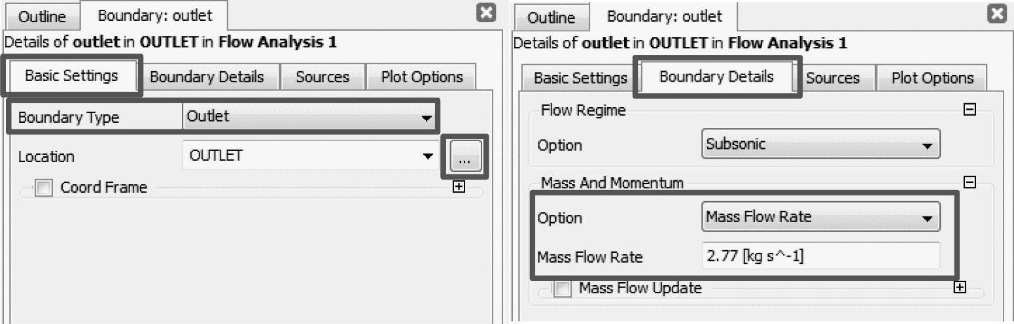Open the Flow Regime Option dropdown
The width and height of the screenshot is (1014, 324).
(821, 145)
